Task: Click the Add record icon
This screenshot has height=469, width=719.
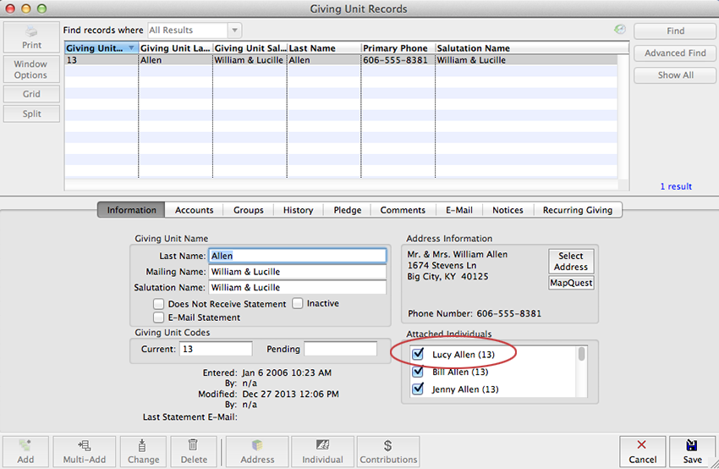Action: pyautogui.click(x=25, y=450)
